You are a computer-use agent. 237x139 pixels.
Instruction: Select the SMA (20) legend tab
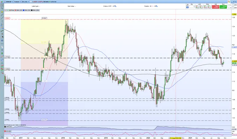coord(18,10)
